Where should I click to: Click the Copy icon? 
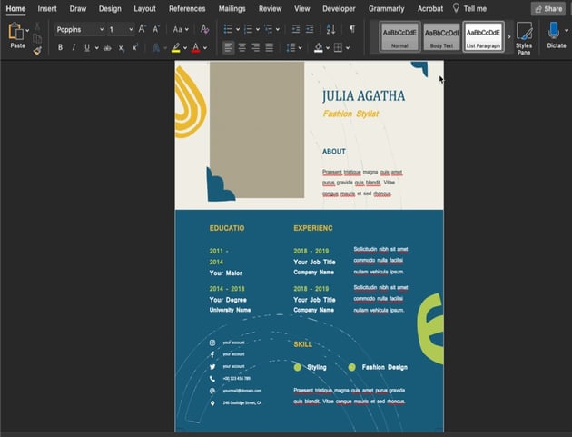[x=37, y=38]
